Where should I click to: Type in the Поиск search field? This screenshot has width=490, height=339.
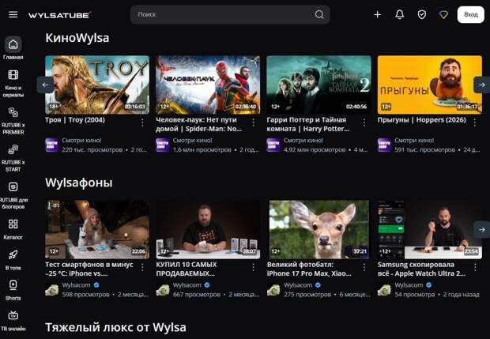[221, 14]
